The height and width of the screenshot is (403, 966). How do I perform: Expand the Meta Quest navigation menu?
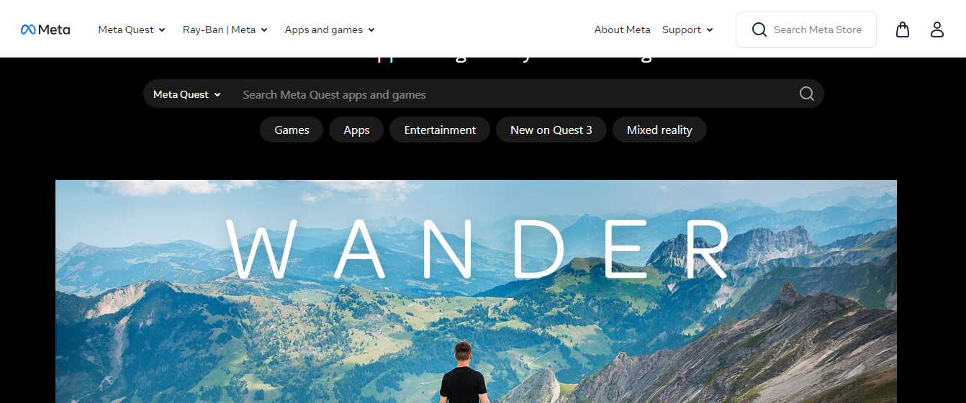point(132,30)
